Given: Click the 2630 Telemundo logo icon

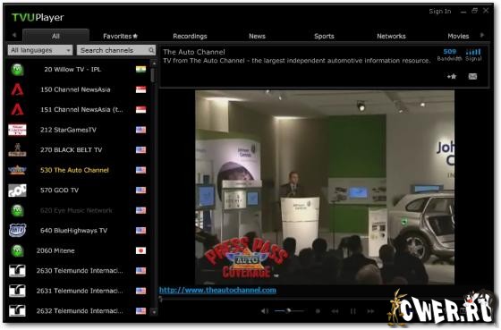Looking at the screenshot, I should click(x=17, y=271).
